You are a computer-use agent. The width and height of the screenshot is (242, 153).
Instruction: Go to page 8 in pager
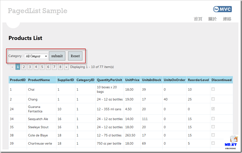60,67
